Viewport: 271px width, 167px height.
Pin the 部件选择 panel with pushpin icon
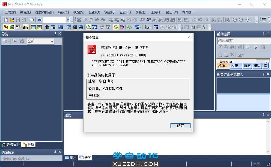point(263,34)
